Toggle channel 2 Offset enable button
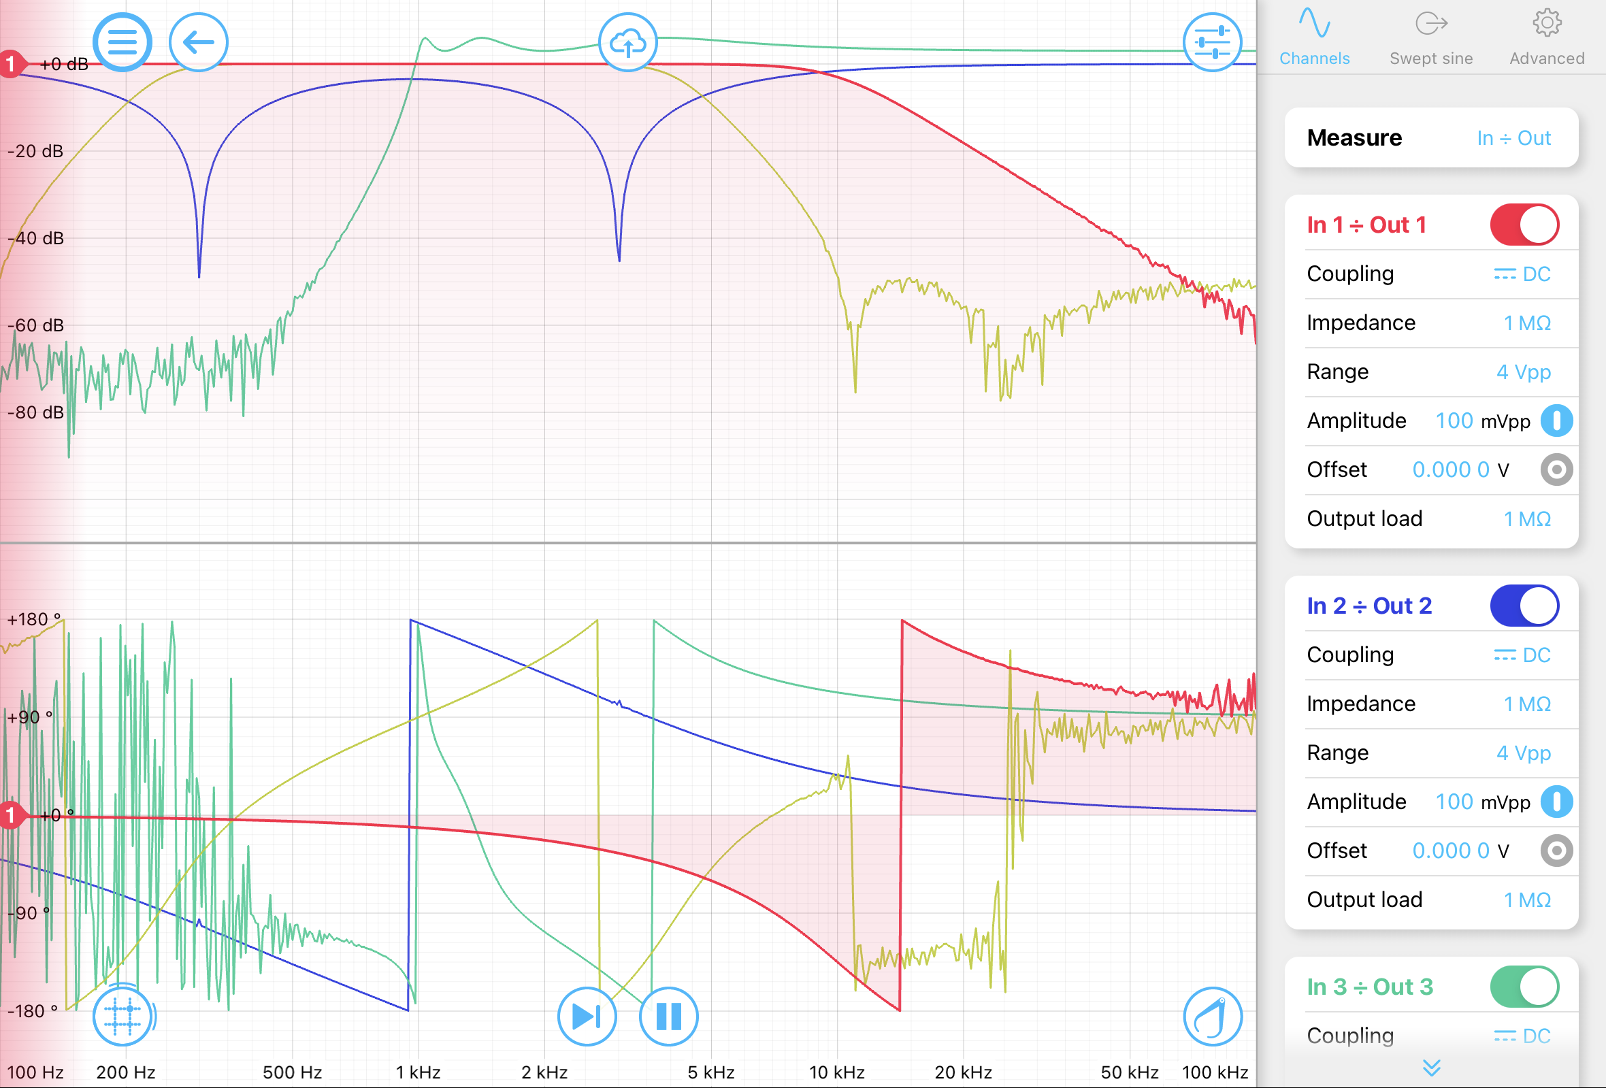Image resolution: width=1606 pixels, height=1088 pixels. pos(1557,851)
